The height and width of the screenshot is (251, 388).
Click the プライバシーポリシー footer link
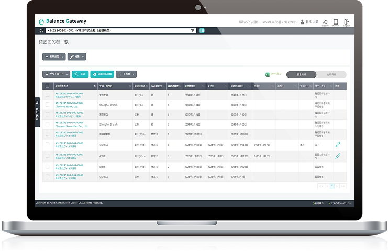[341, 203]
